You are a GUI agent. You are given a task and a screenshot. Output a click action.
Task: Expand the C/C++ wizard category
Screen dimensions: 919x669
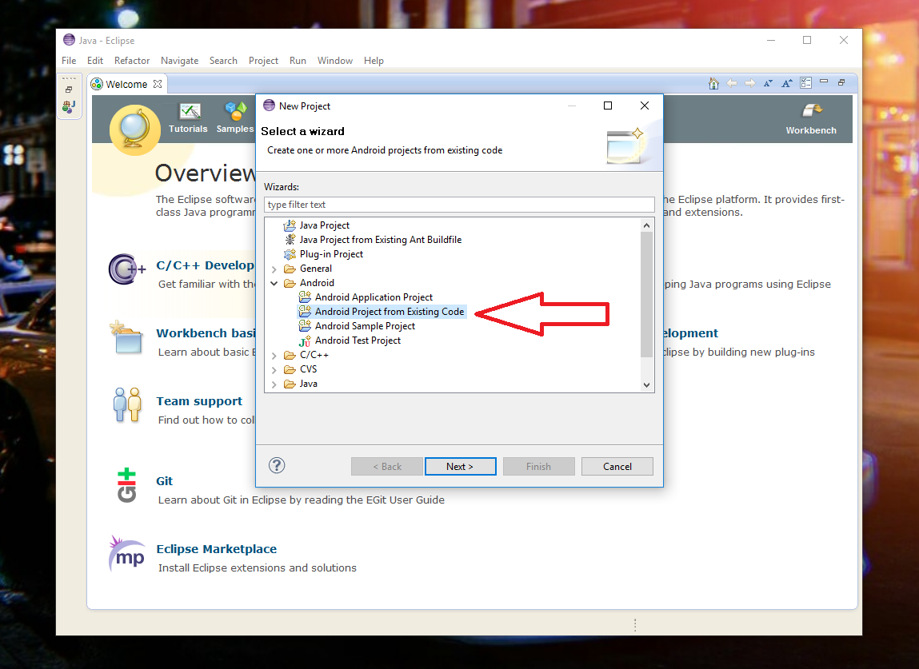(x=274, y=356)
